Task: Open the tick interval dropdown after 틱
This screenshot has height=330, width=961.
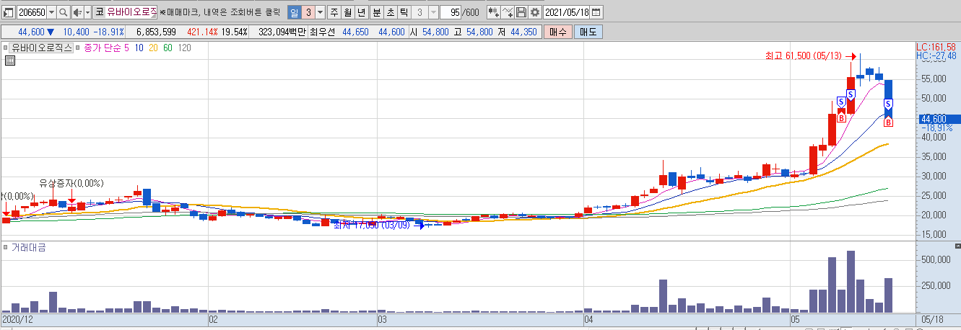Action: [x=433, y=12]
